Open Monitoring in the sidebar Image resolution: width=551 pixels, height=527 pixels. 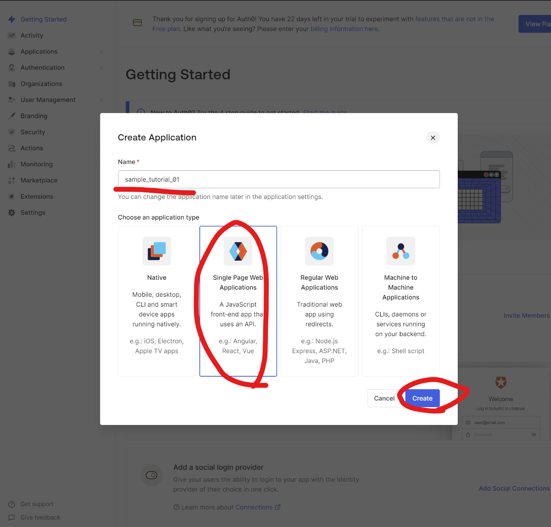(x=37, y=164)
